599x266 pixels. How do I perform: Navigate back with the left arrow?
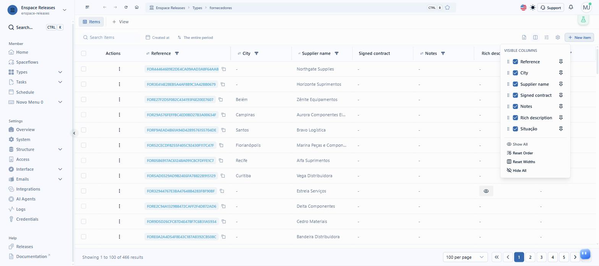[105, 8]
